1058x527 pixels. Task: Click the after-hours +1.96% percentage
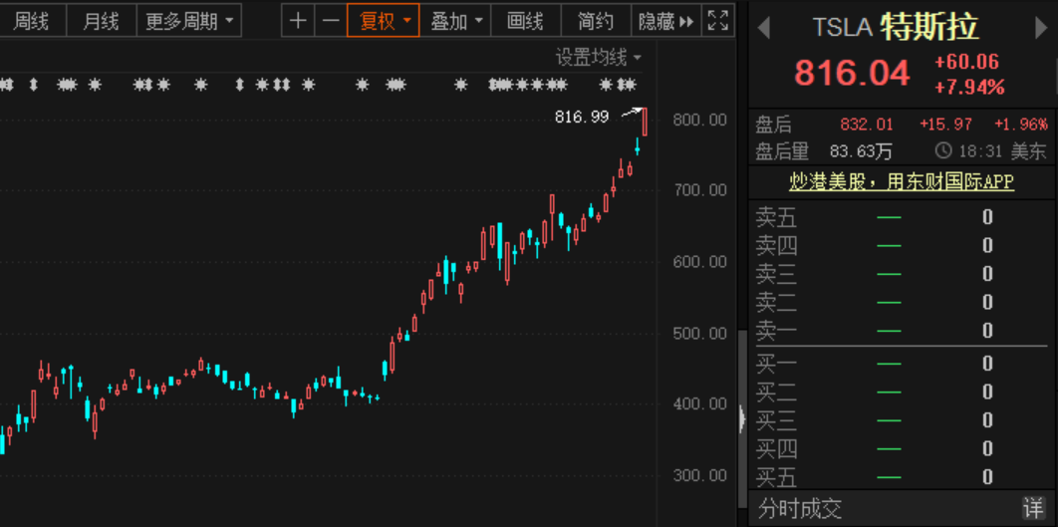(1021, 125)
